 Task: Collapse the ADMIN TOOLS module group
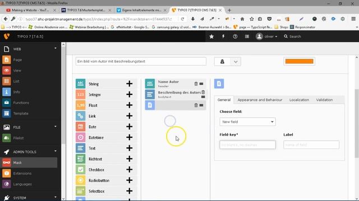pyautogui.click(x=56, y=151)
